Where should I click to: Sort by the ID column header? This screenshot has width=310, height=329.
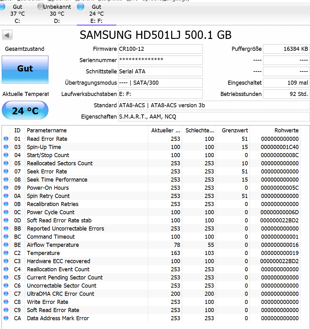[x=18, y=130]
